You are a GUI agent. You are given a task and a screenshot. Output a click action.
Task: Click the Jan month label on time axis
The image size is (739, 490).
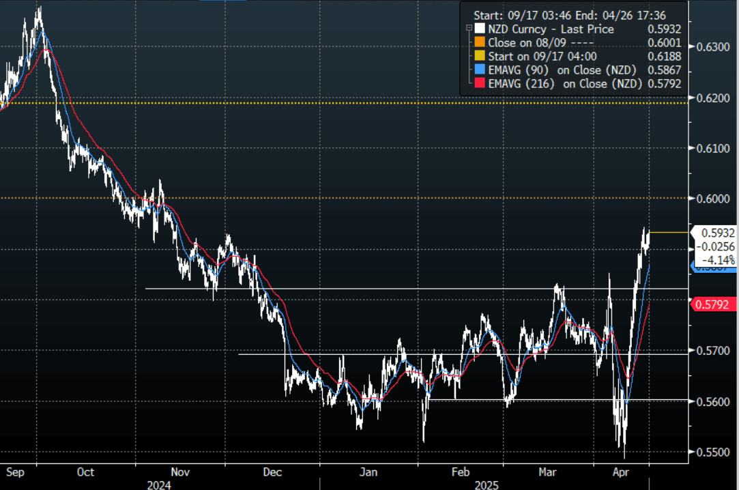[368, 472]
